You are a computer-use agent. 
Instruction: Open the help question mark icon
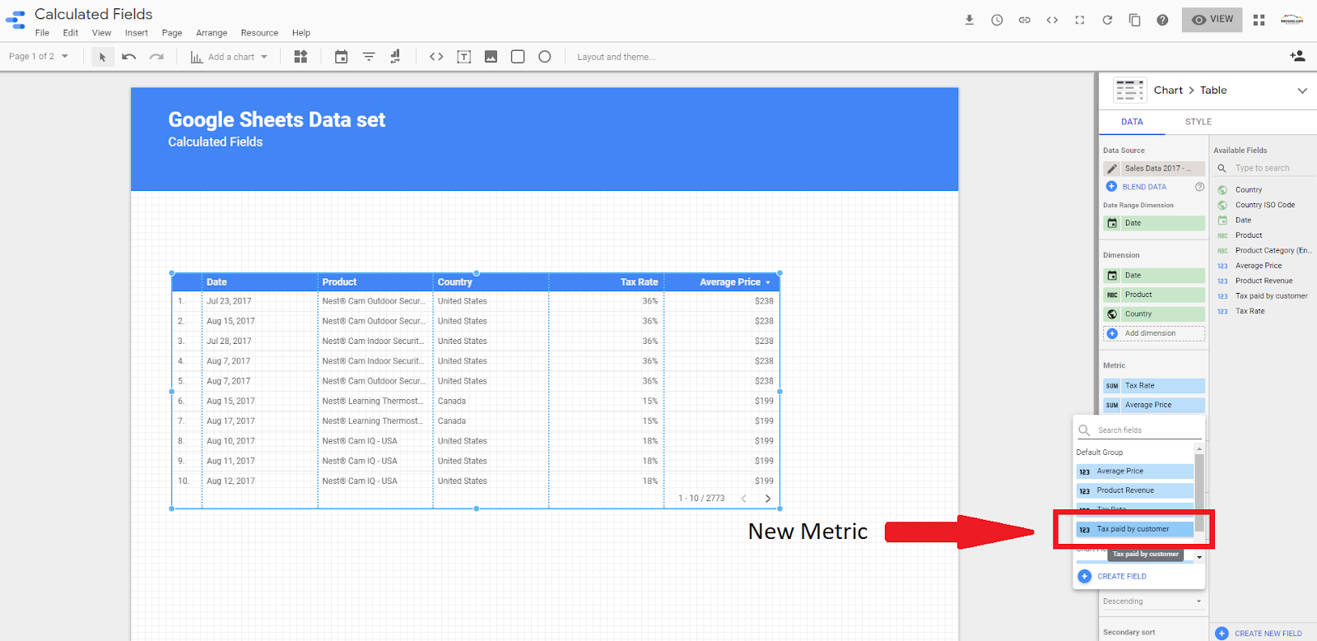pos(1162,20)
